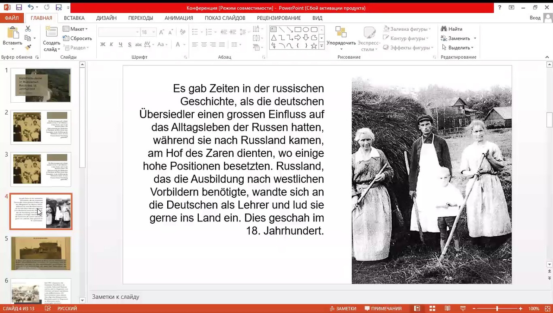Switch to the АНИМАЦИЯ tab
Screen dimensions: 553x313
pos(179,18)
